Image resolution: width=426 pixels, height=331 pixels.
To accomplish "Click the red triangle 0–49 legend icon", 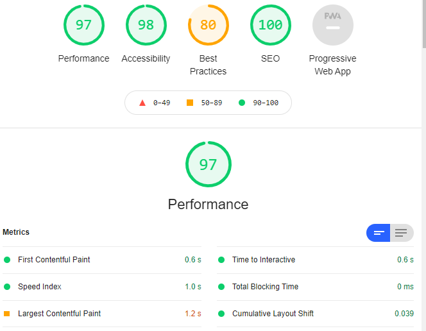I will (142, 103).
